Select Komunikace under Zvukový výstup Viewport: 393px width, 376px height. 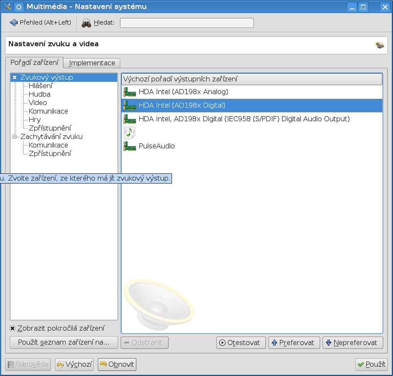(x=48, y=111)
